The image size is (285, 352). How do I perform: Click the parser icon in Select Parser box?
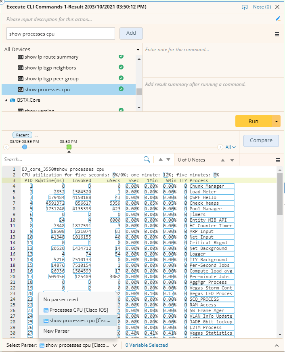[42, 345]
